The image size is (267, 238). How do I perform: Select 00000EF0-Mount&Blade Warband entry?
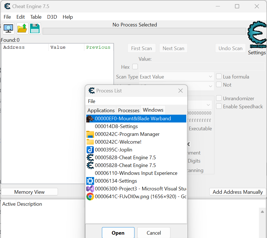tap(136, 119)
